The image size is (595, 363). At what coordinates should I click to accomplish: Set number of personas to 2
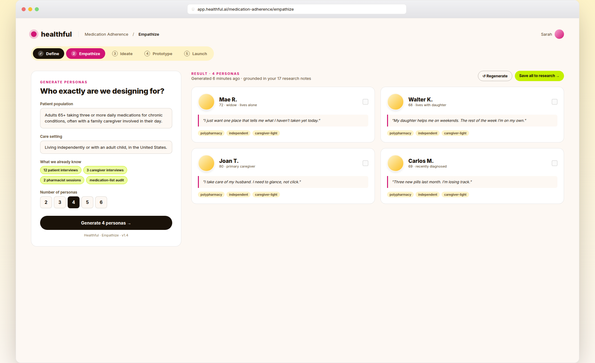[46, 202]
